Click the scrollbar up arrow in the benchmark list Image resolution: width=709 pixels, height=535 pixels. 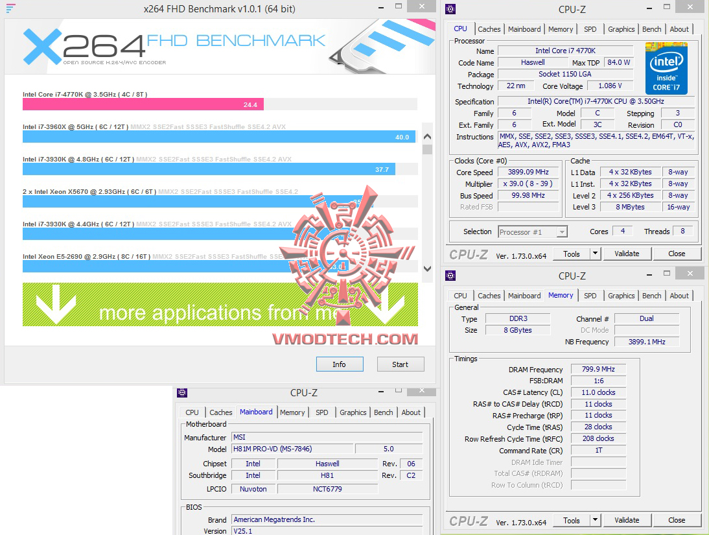(427, 136)
